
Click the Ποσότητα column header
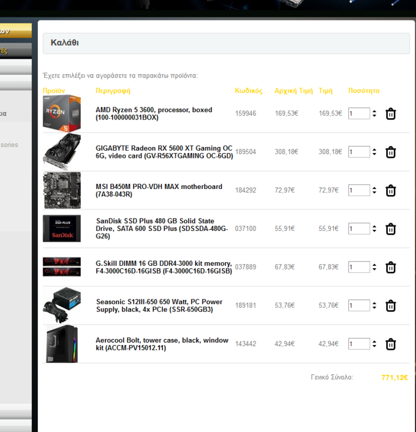coord(364,91)
